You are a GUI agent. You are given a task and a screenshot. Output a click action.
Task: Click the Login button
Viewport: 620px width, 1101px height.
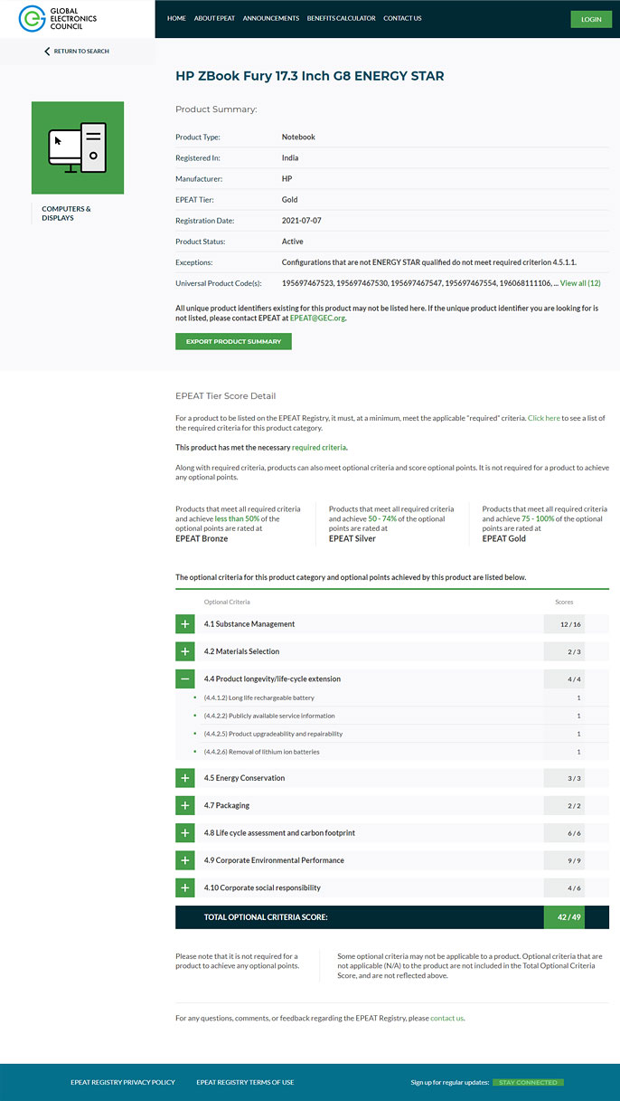591,19
